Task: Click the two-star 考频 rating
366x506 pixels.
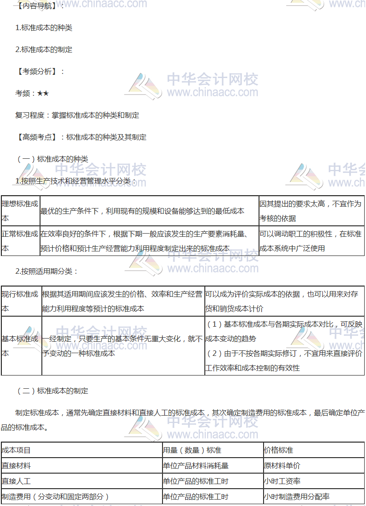Action: (x=43, y=93)
